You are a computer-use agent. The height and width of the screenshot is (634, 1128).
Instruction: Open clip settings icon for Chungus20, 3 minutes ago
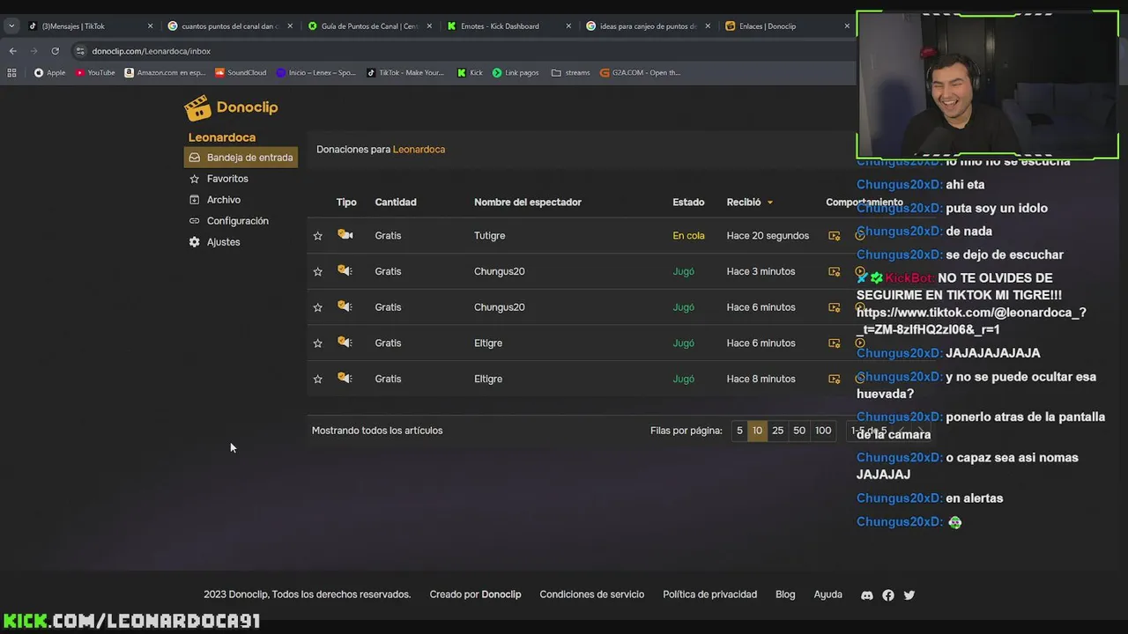pos(835,272)
